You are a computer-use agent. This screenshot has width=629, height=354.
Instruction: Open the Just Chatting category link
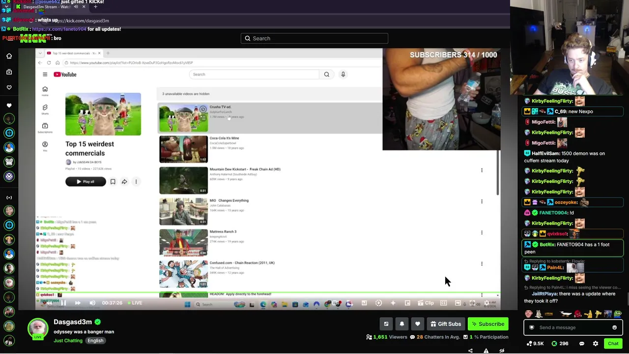tap(68, 341)
